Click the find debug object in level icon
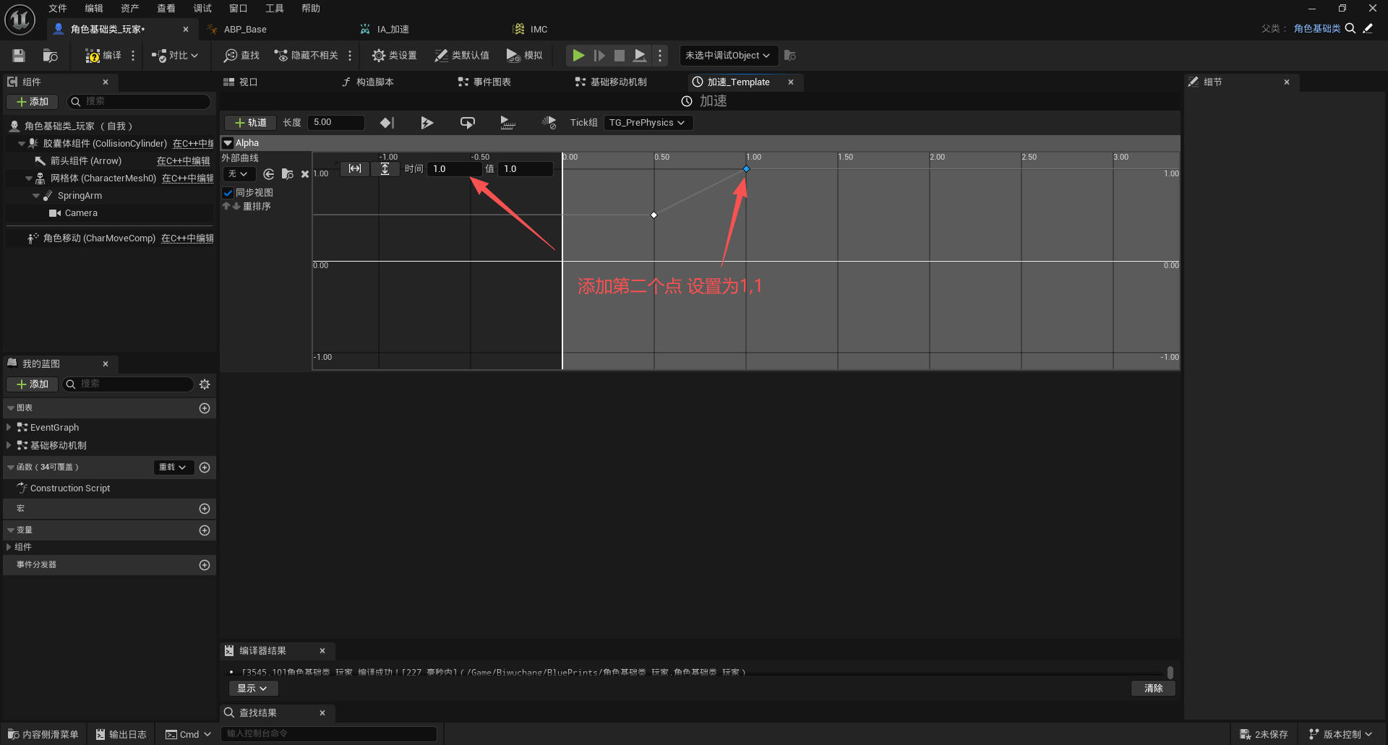The width and height of the screenshot is (1388, 745). [x=790, y=56]
